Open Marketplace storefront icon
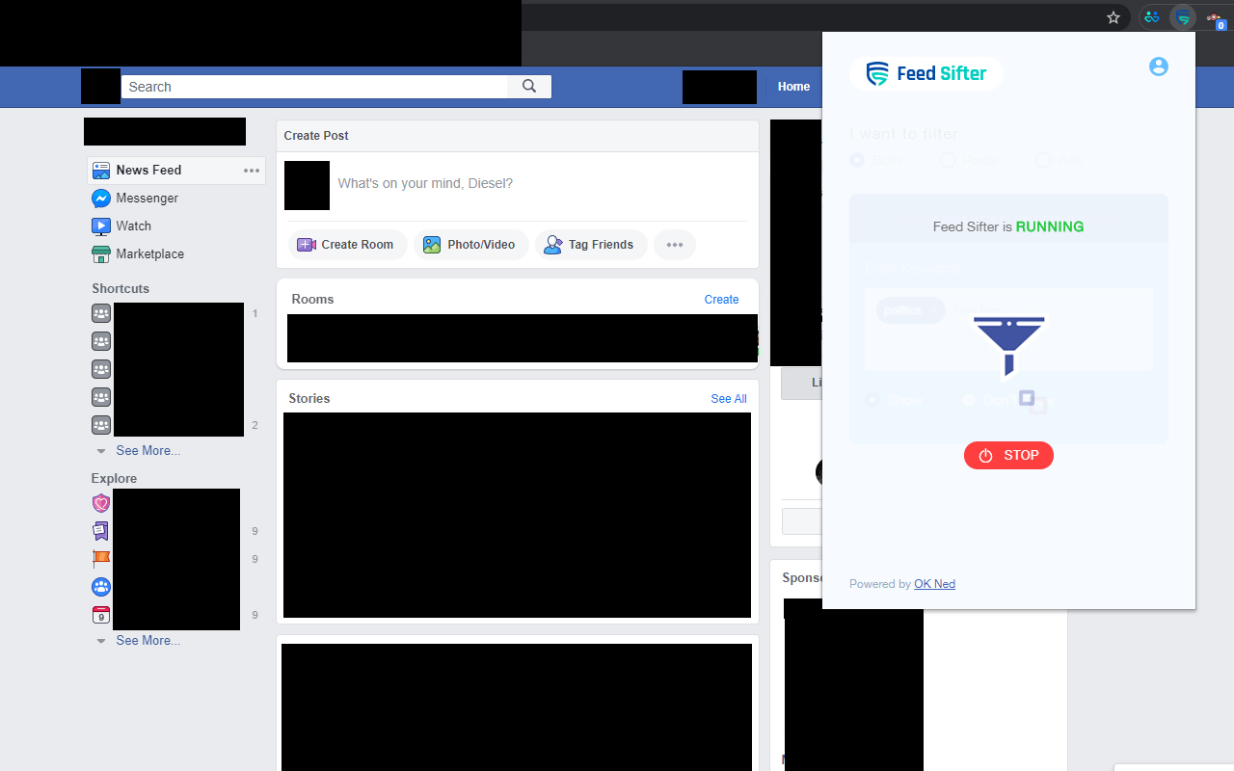 (x=100, y=254)
